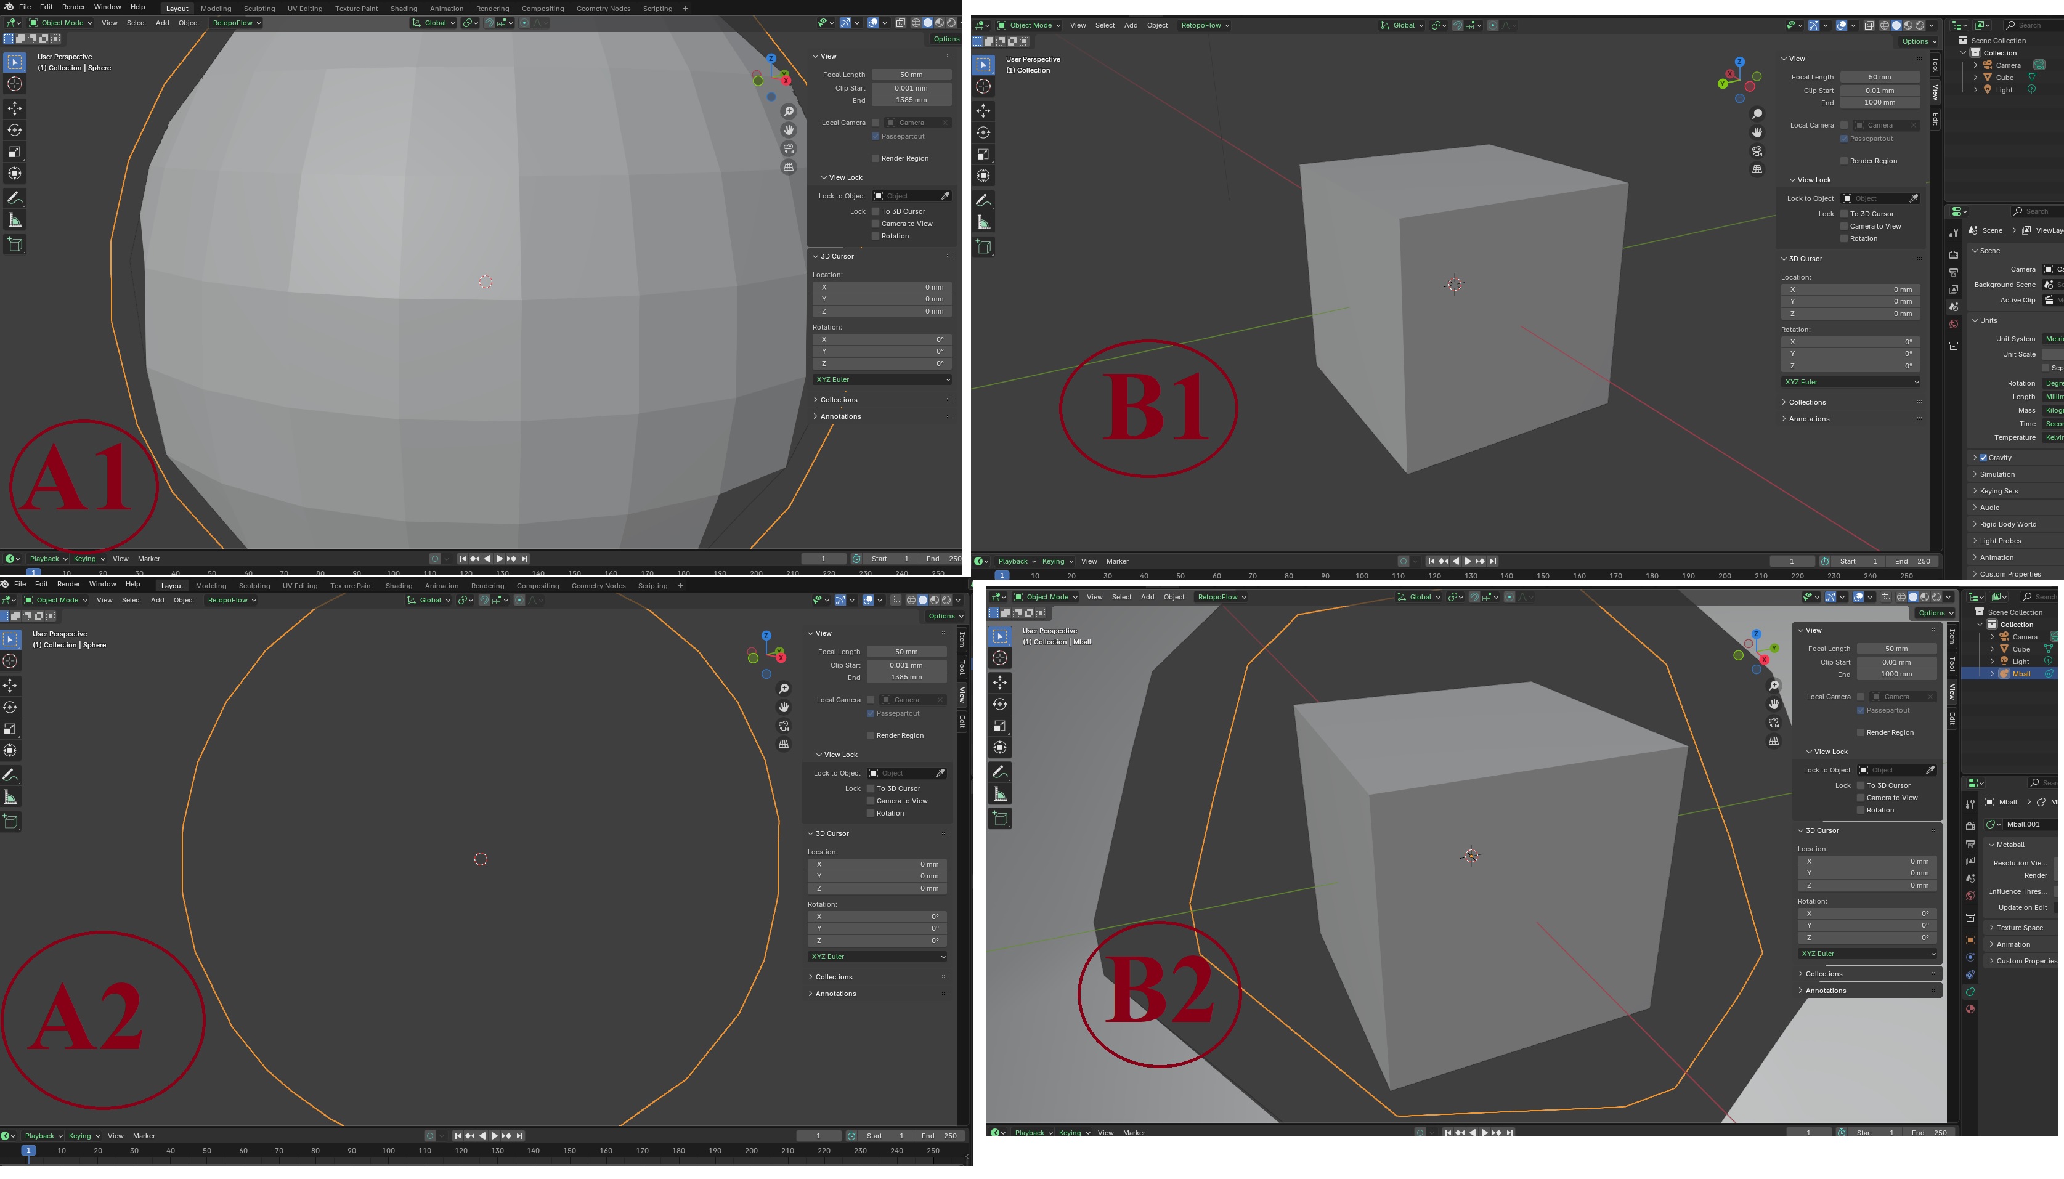This screenshot has height=1179, width=2064.
Task: Open Object Mode dropdown in panel B1 header
Action: click(1029, 25)
